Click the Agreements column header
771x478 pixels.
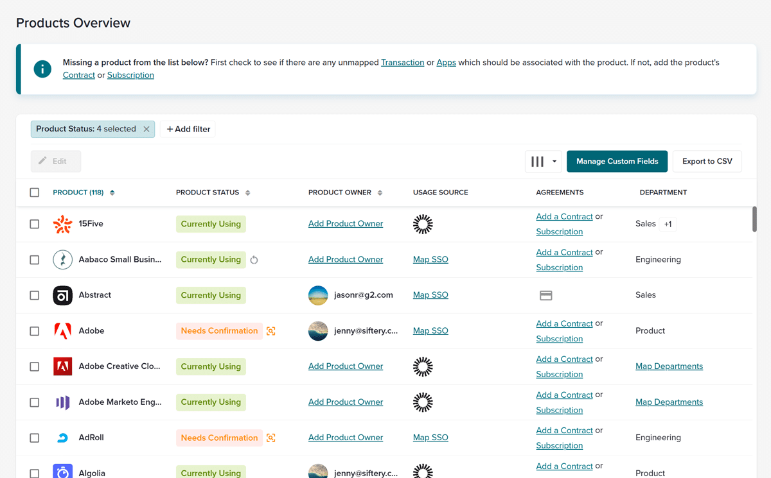click(x=560, y=192)
